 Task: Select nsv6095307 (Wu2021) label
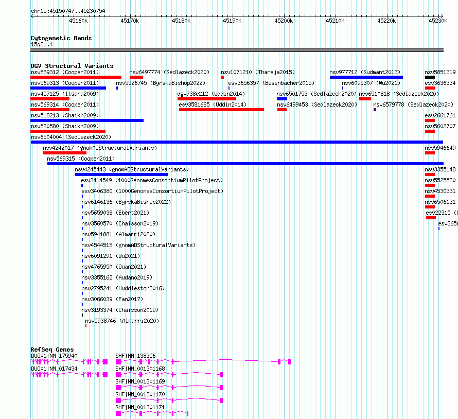click(x=371, y=83)
